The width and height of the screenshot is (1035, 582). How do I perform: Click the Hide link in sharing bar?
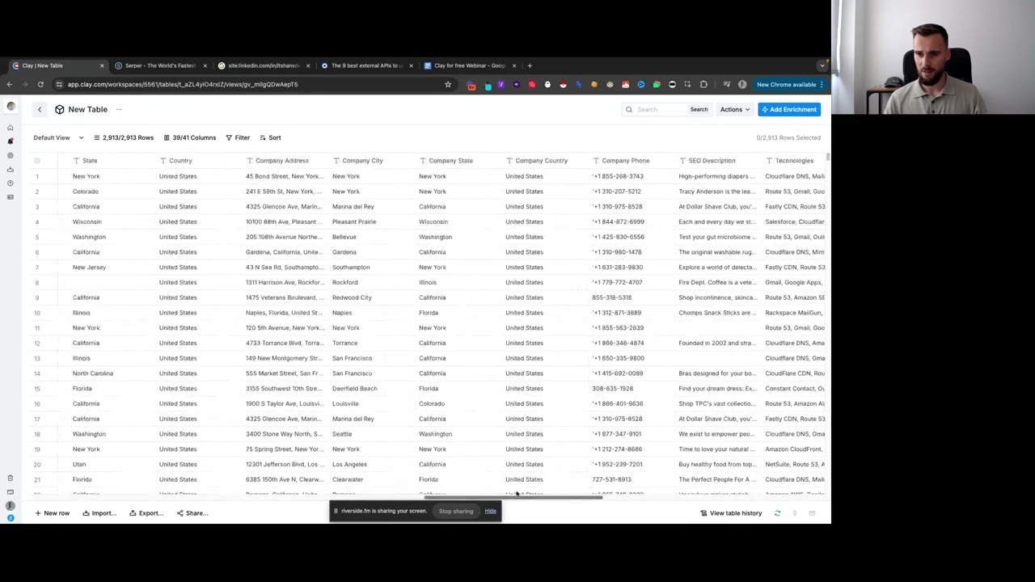tap(491, 511)
